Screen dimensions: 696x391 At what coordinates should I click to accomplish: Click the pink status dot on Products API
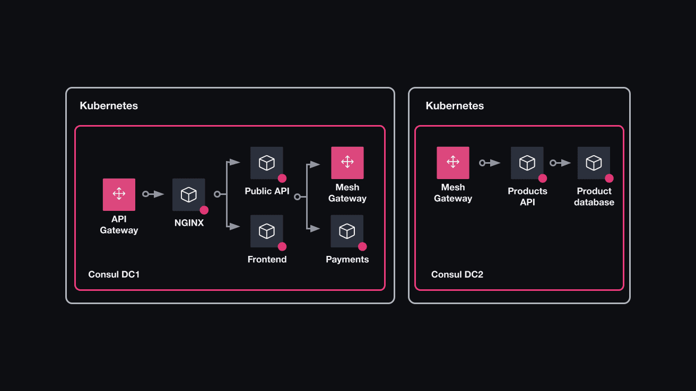(x=543, y=179)
